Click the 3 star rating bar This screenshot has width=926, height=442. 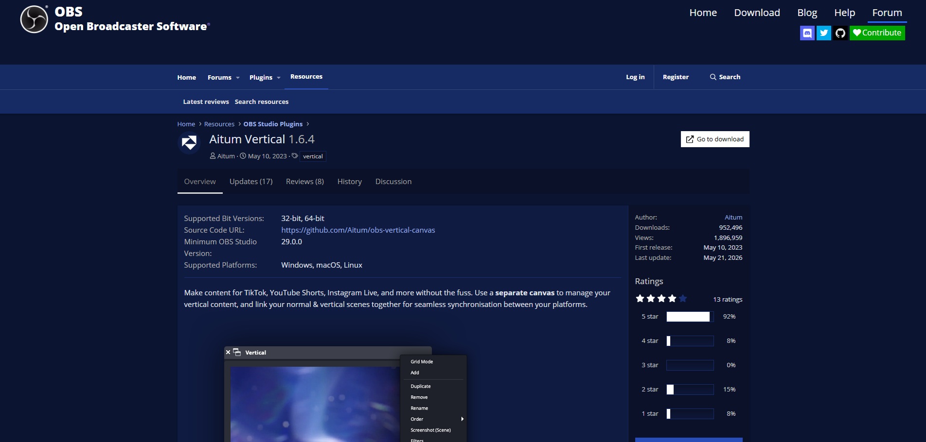click(690, 365)
